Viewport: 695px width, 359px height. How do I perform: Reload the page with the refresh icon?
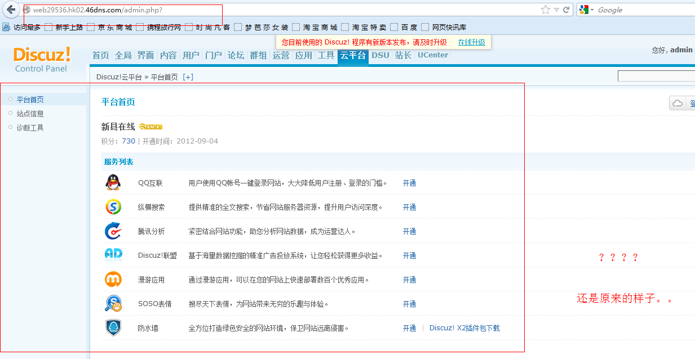pyautogui.click(x=566, y=10)
